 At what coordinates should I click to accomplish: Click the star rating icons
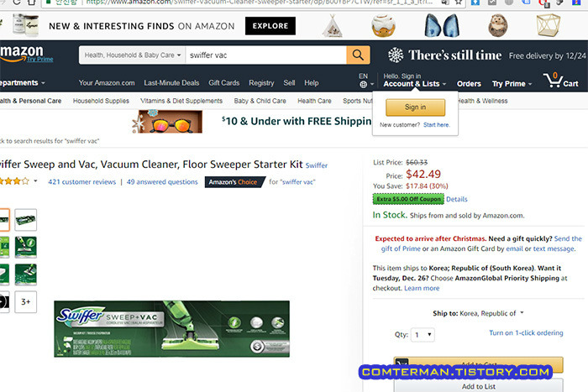[14, 181]
